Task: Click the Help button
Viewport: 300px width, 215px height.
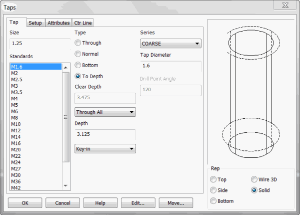Action: [100, 203]
